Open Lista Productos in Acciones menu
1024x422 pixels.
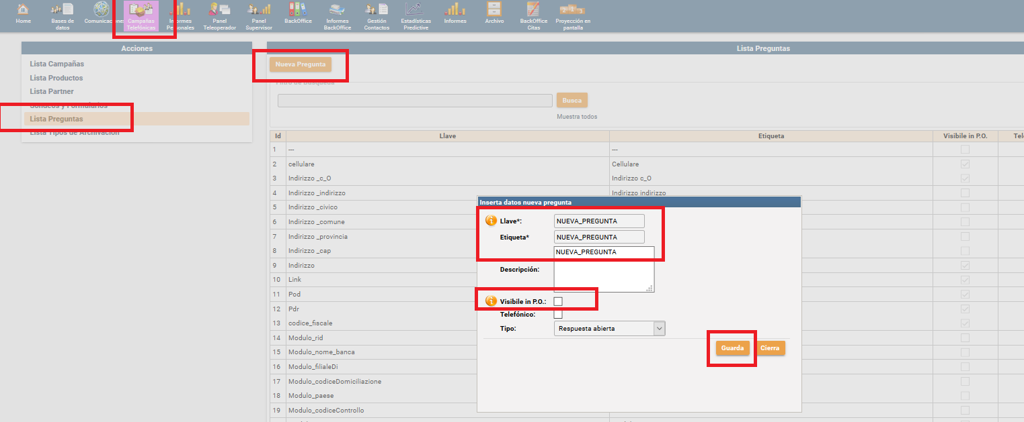point(56,78)
